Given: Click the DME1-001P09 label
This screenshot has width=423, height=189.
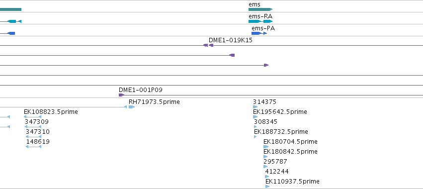Looking at the screenshot, I should pyautogui.click(x=141, y=90).
